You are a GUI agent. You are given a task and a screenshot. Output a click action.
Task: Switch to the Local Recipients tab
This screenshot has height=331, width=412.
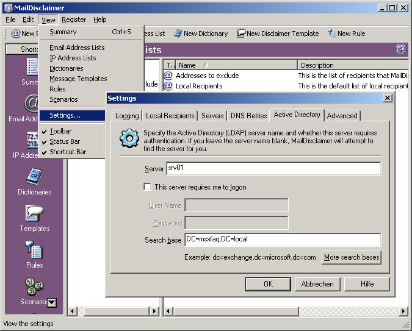170,116
